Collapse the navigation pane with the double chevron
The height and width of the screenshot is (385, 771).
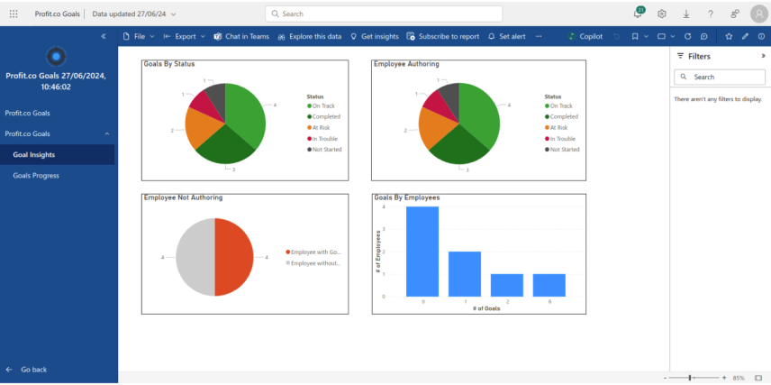point(104,36)
